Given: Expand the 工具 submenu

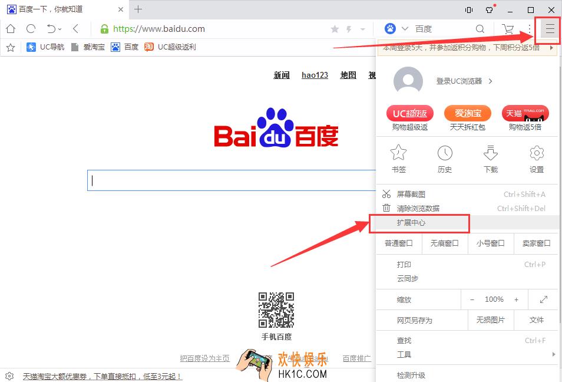Looking at the screenshot, I should pos(467,354).
